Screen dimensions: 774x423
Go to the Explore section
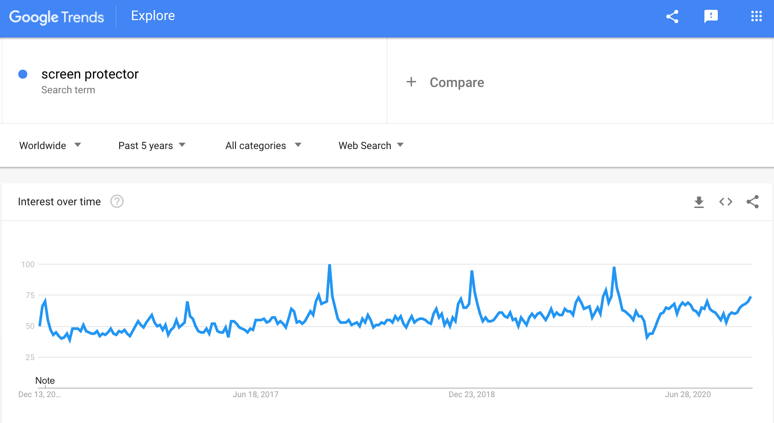point(153,16)
